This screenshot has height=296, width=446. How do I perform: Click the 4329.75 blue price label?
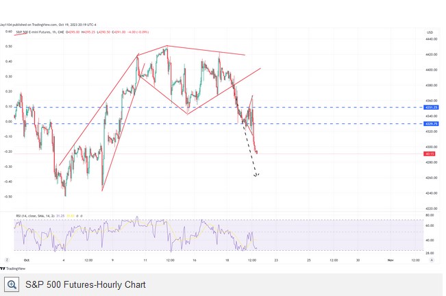coord(431,124)
